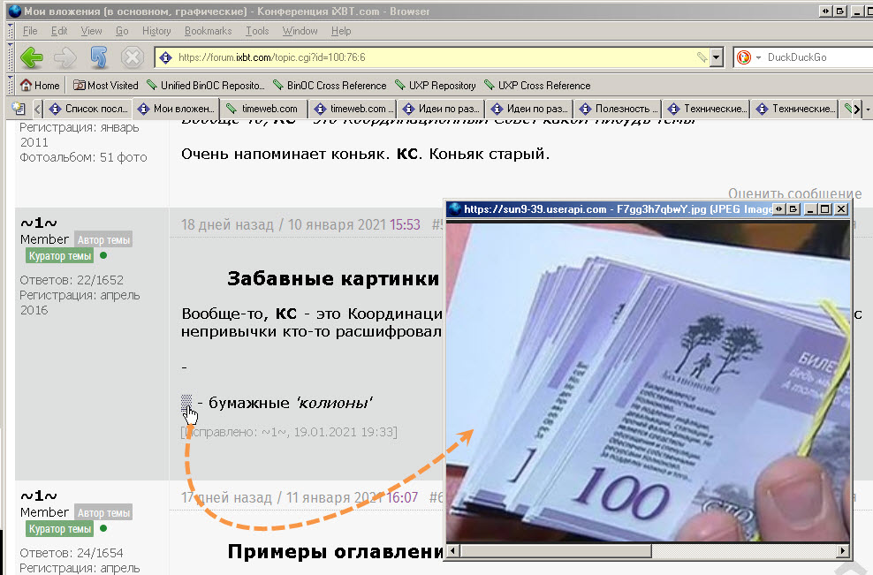873x575 pixels.
Task: Click popup horizontal scrollbar thumb
Action: pyautogui.click(x=556, y=551)
